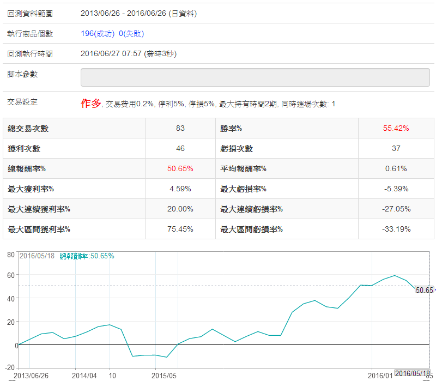Click the 196(成功) successful items link

click(98, 33)
